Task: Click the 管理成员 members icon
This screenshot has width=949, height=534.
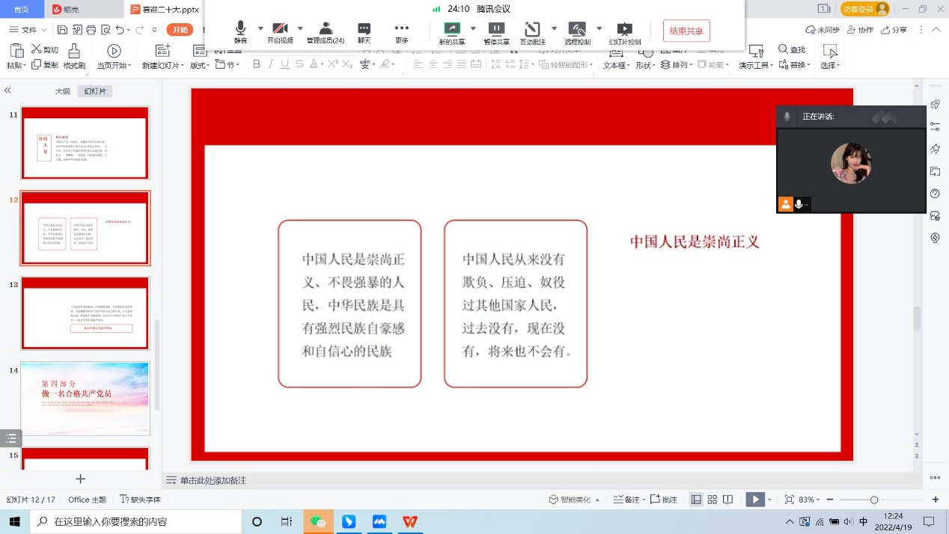Action: [325, 30]
